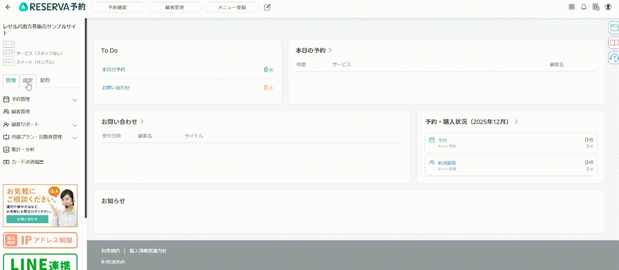Expand the 月額プラン・回数券管理 chevron
The image size is (619, 270).
pyautogui.click(x=75, y=137)
